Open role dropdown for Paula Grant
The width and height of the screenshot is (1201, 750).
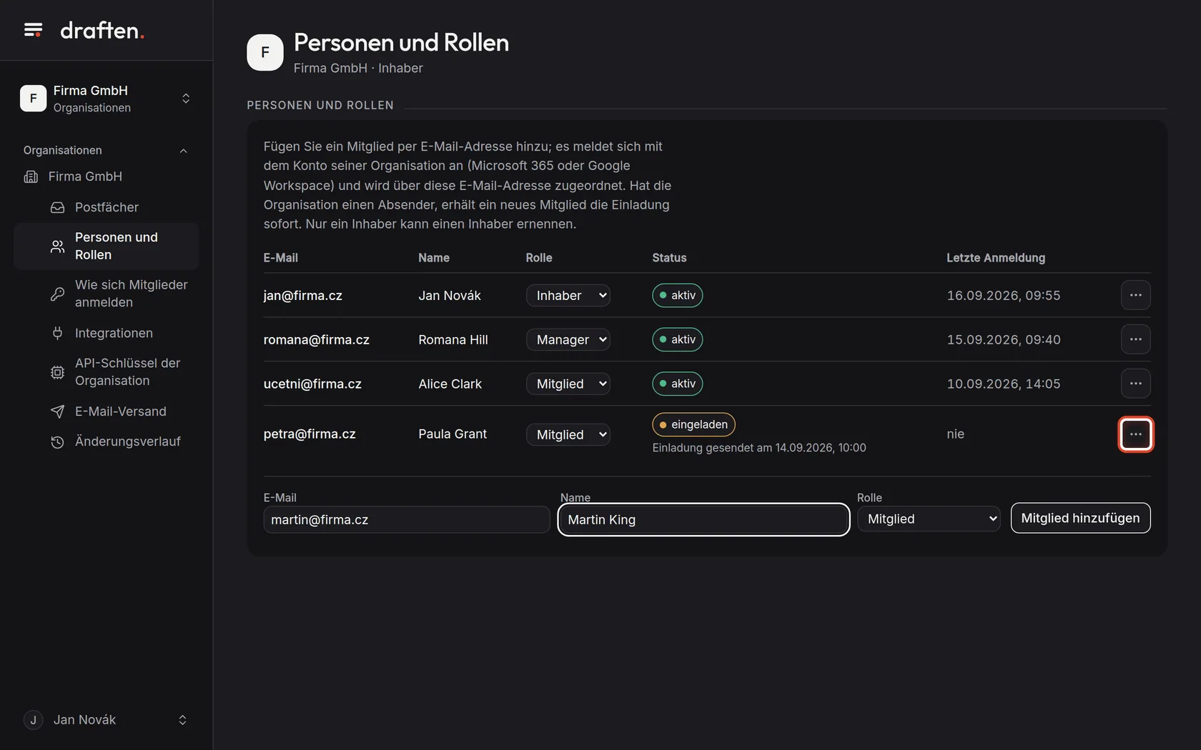(568, 435)
